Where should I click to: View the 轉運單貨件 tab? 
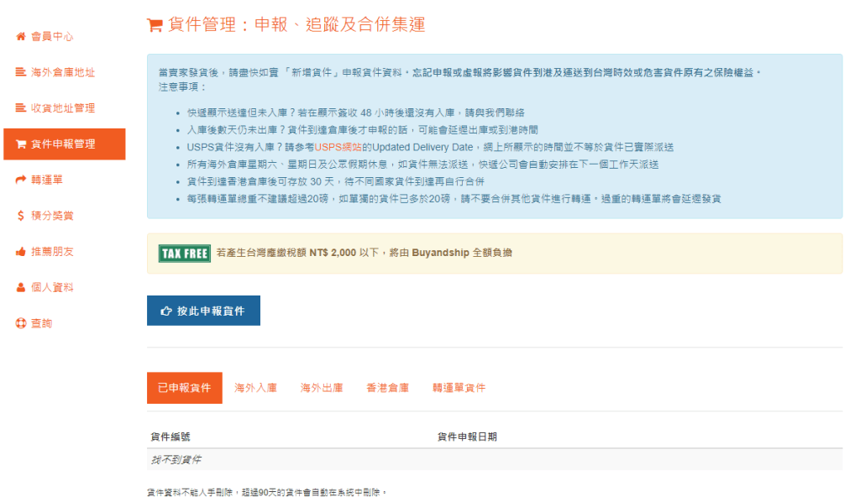pos(459,388)
